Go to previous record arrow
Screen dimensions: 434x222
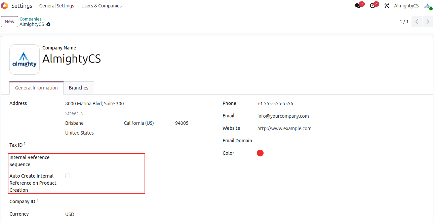pyautogui.click(x=417, y=22)
